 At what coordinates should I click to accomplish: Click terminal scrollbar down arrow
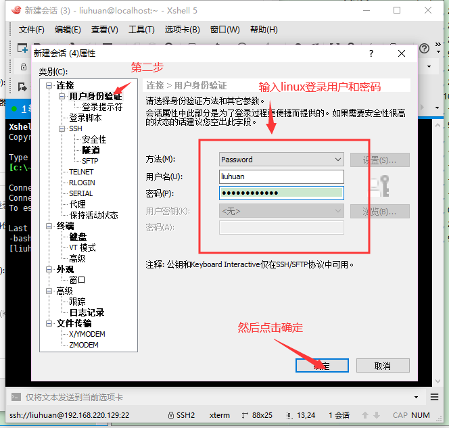pyautogui.click(x=438, y=381)
